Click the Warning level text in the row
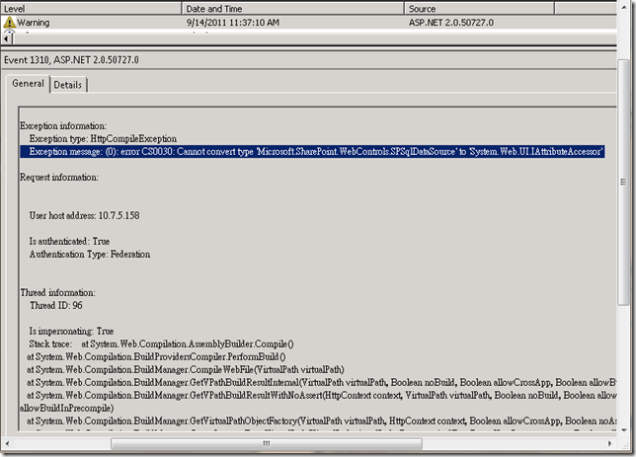 pyautogui.click(x=34, y=23)
